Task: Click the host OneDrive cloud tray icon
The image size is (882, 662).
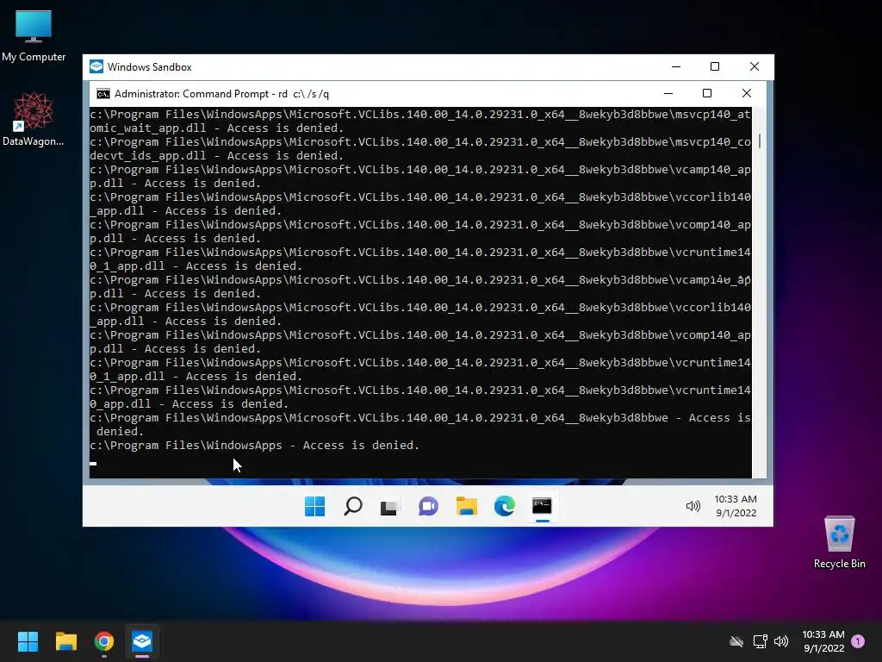Action: [x=736, y=641]
